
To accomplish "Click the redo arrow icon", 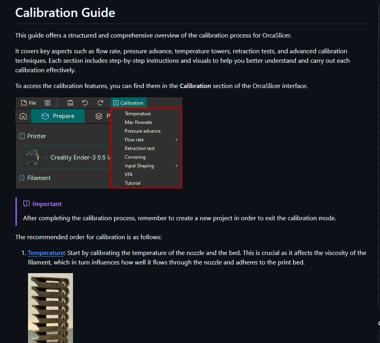I will coord(100,103).
